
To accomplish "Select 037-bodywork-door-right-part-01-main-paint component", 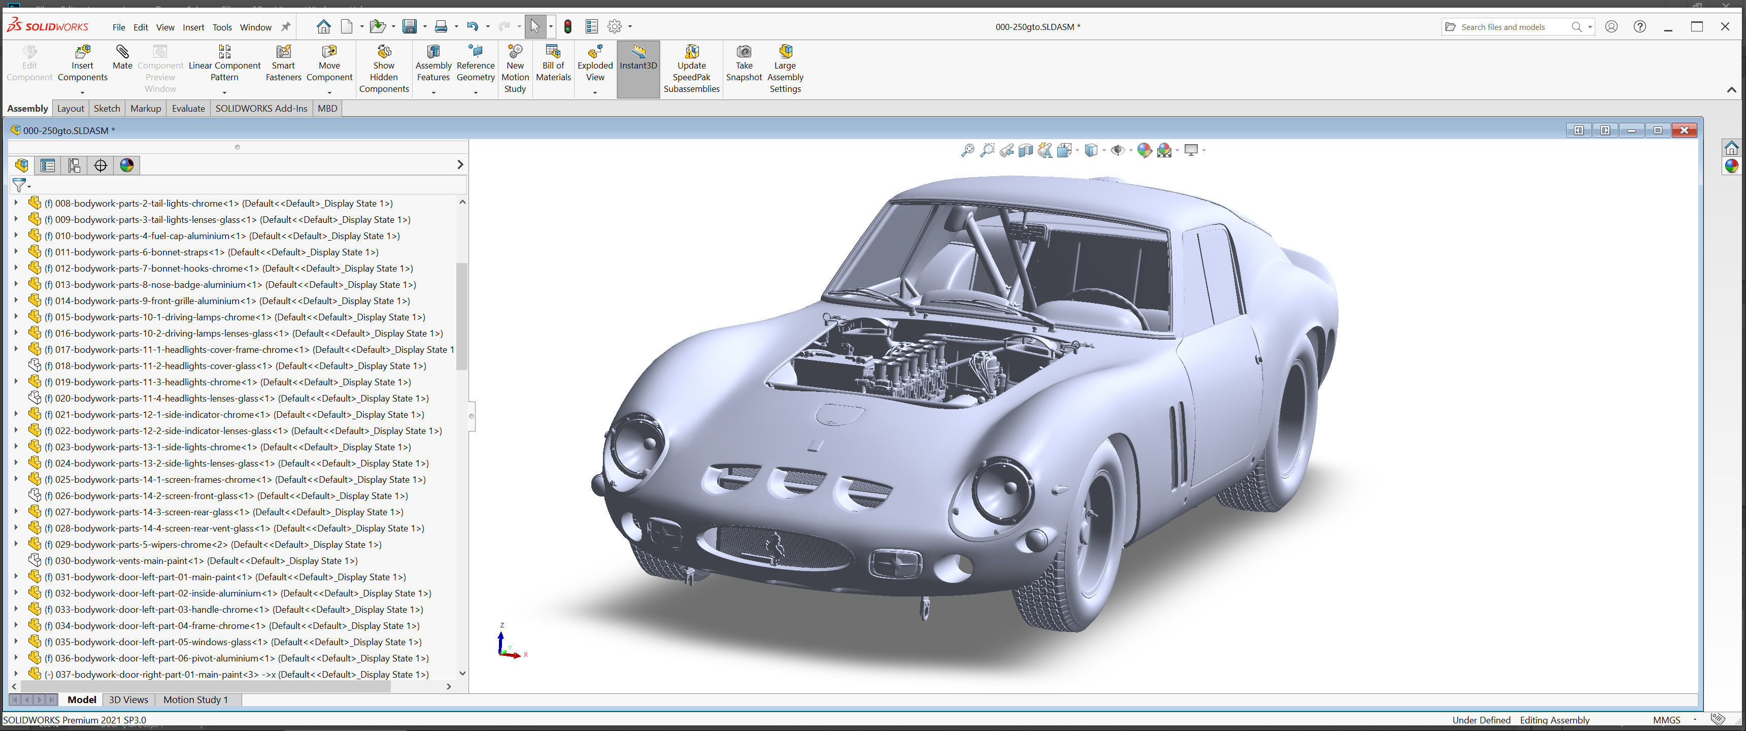I will 237,675.
